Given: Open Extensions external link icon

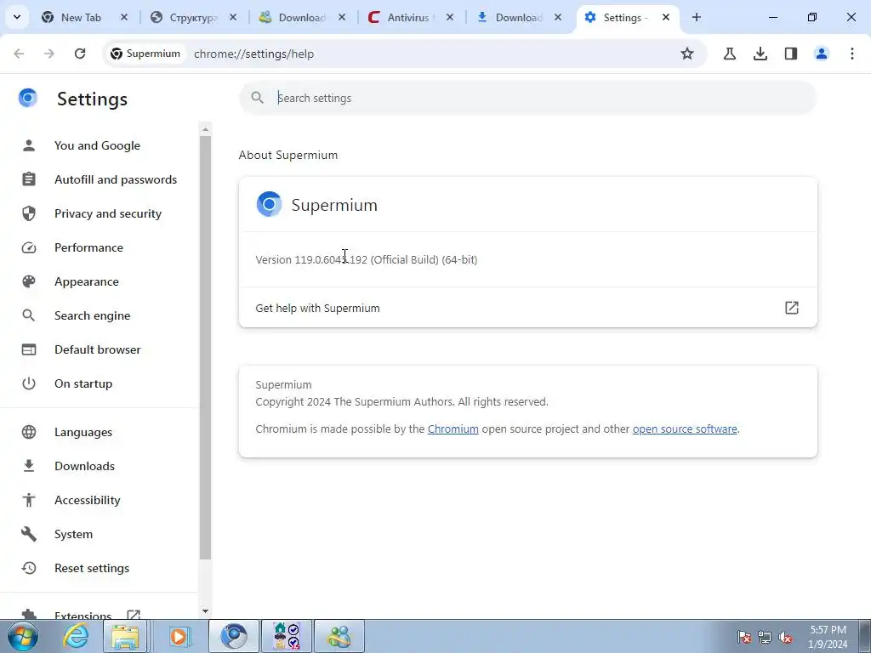Looking at the screenshot, I should [x=134, y=614].
